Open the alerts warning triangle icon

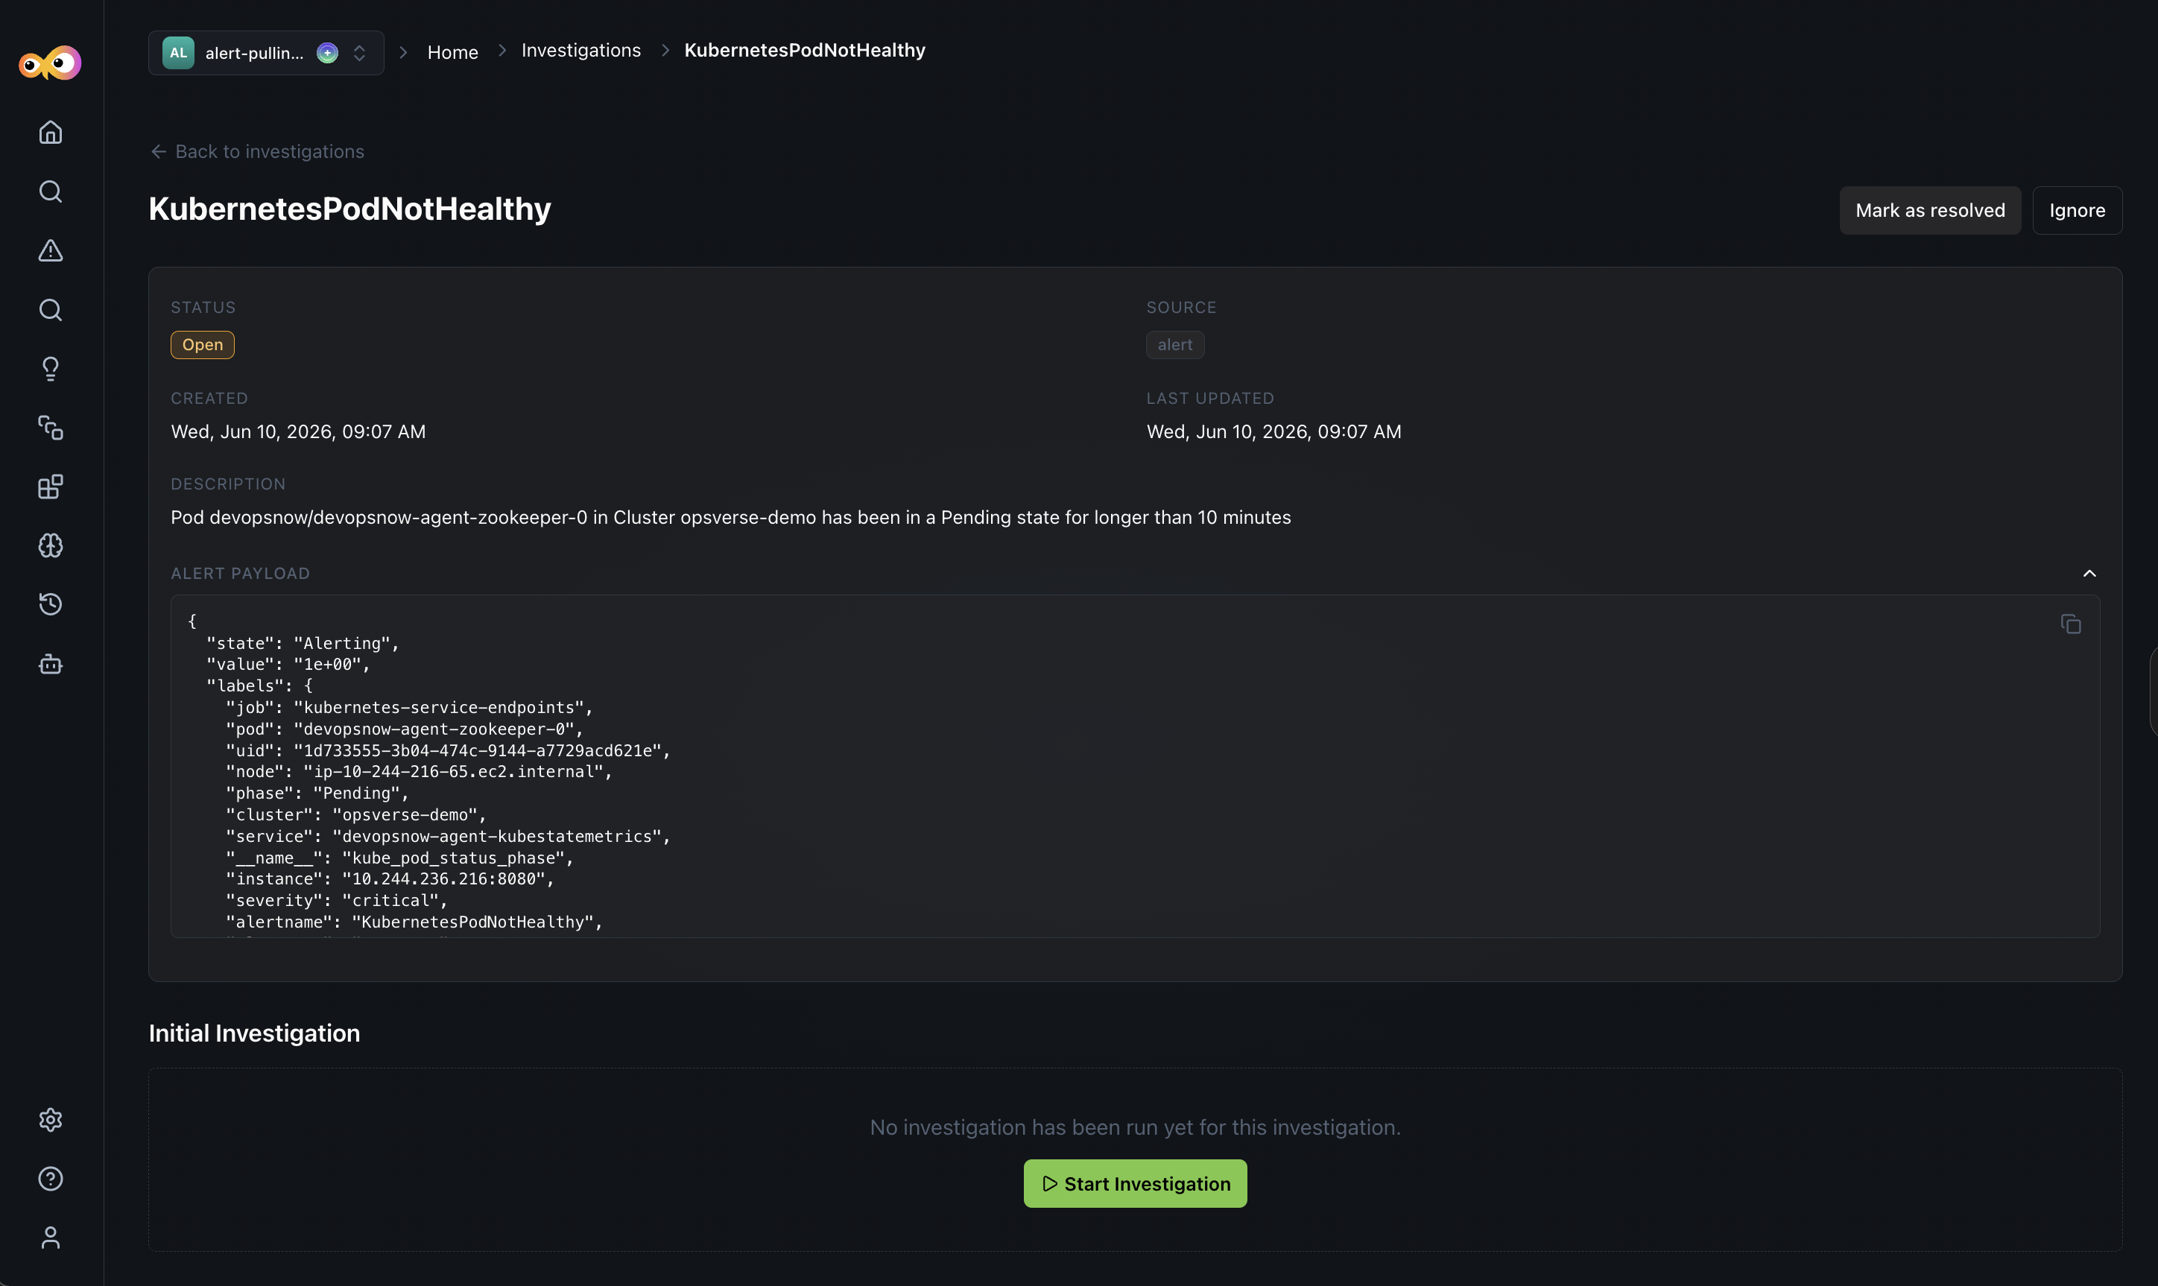[50, 250]
